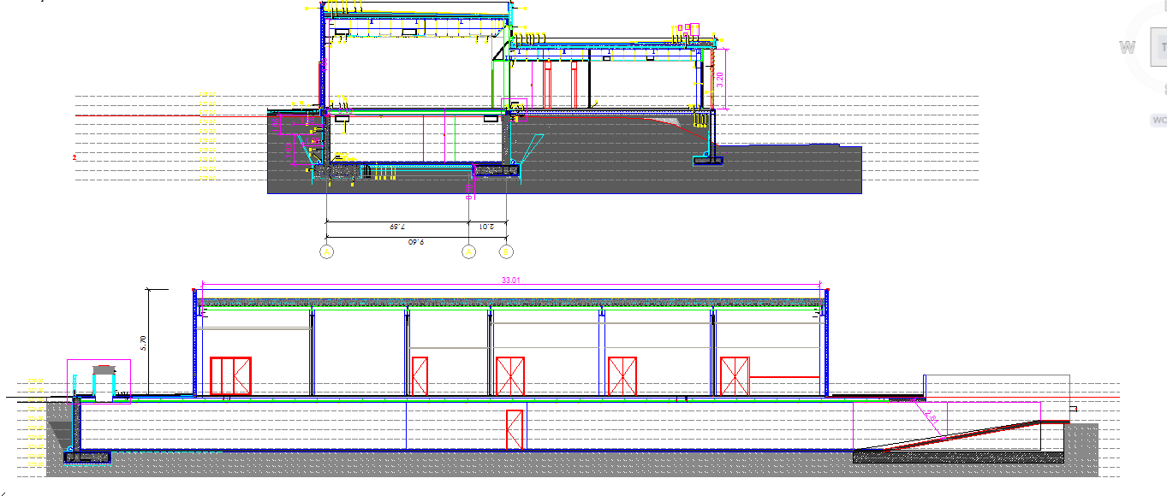
Task: Select the 2.01 dimension text
Action: click(485, 227)
